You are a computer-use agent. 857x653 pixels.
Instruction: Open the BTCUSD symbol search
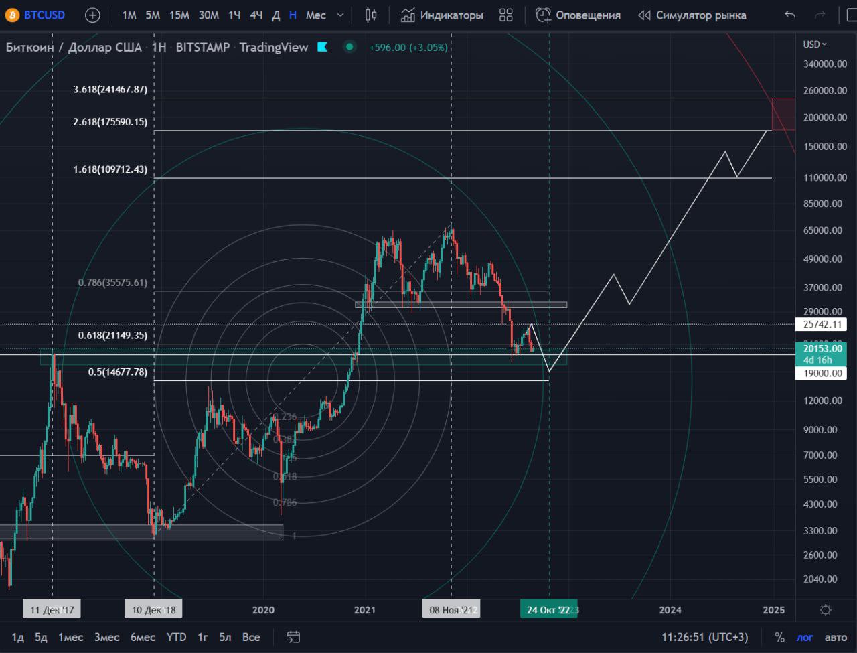tap(44, 15)
